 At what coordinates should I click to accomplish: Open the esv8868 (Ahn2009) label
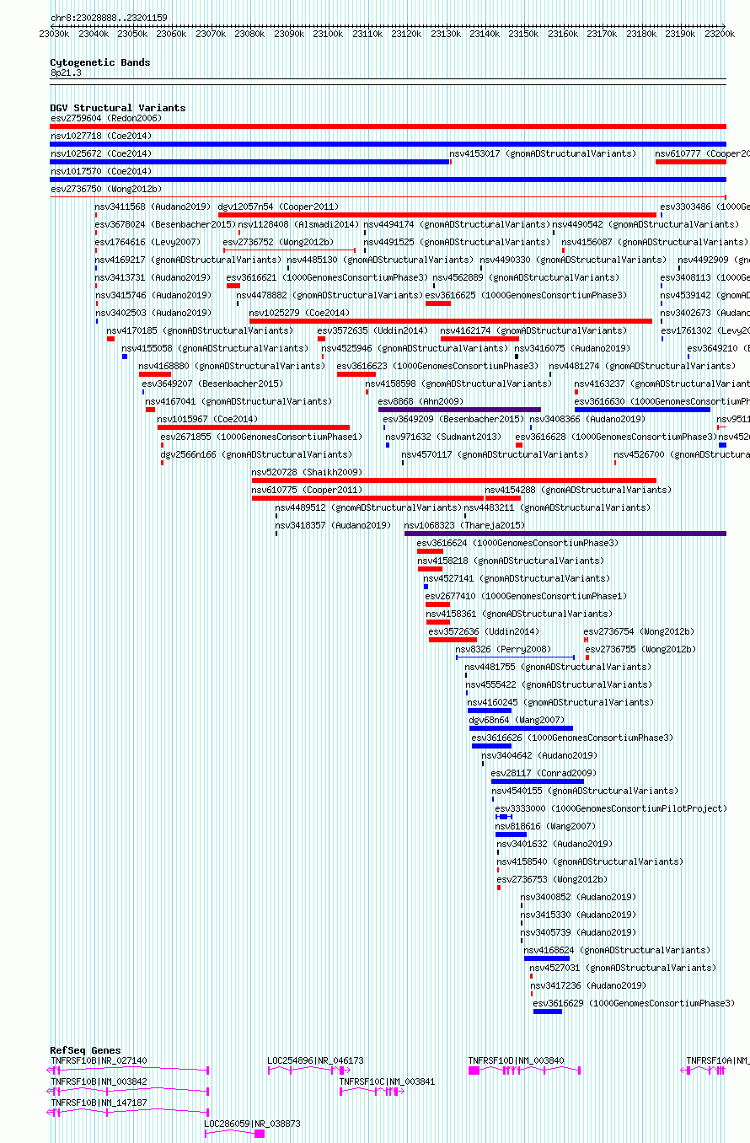click(421, 401)
